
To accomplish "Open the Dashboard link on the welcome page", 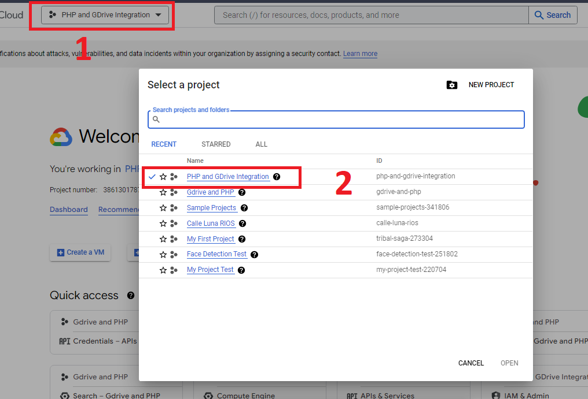I will [x=69, y=210].
